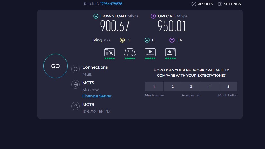Viewport: 265px width, 149px height.
Task: Click the Ping ms label
Action: click(101, 40)
